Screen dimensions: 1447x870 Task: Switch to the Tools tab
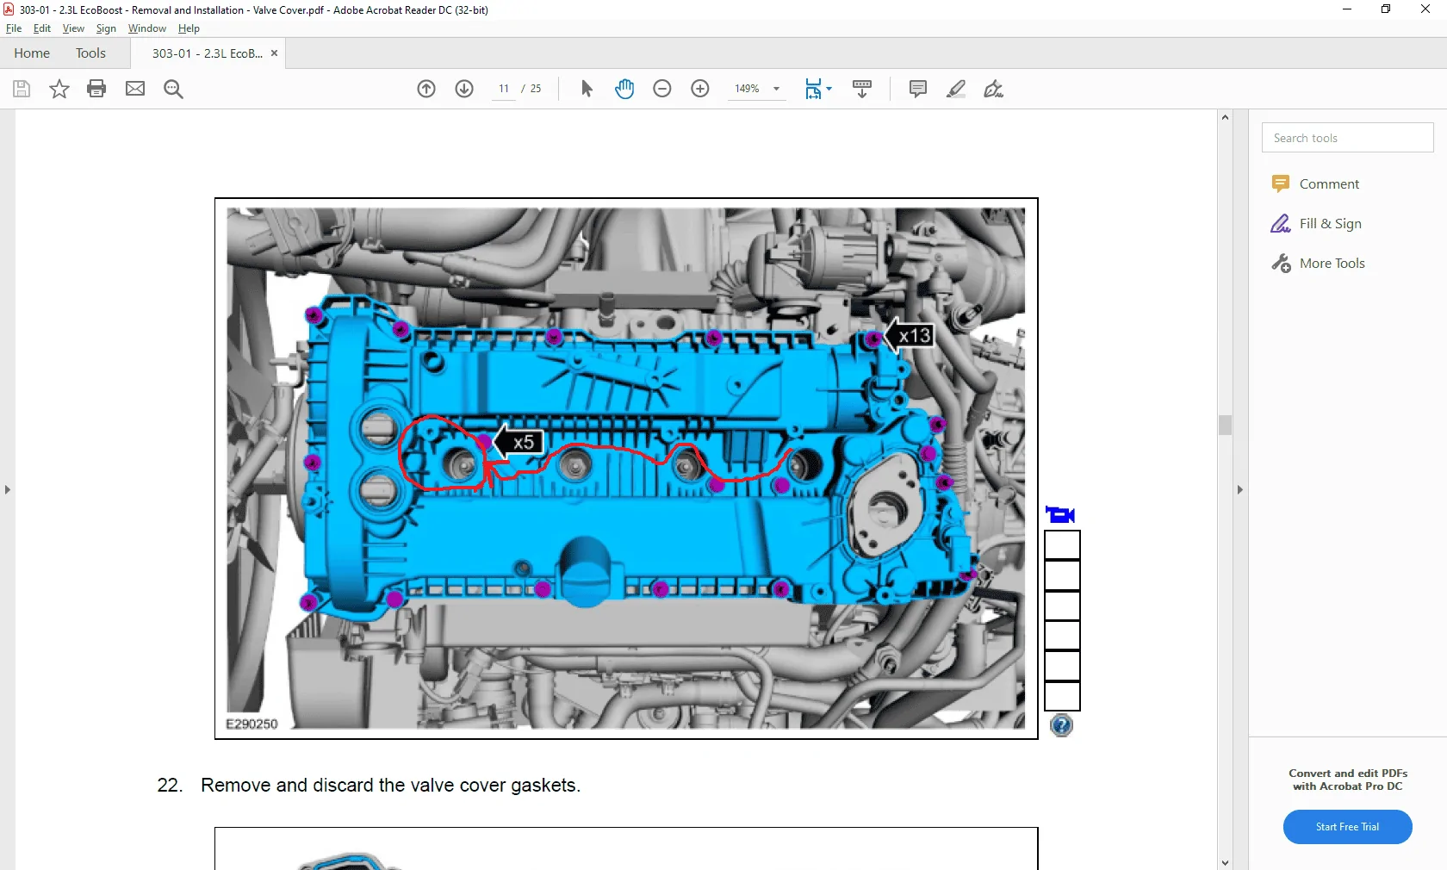(x=90, y=53)
